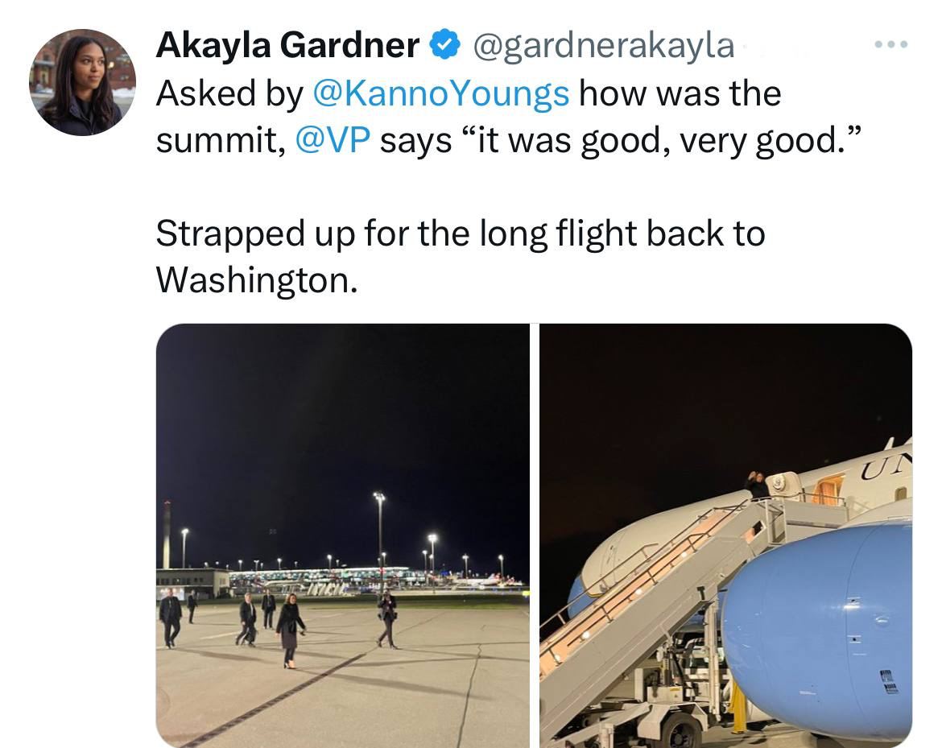The height and width of the screenshot is (748, 942).
Task: Click the tallest light pole in left photo
Action: [x=379, y=535]
